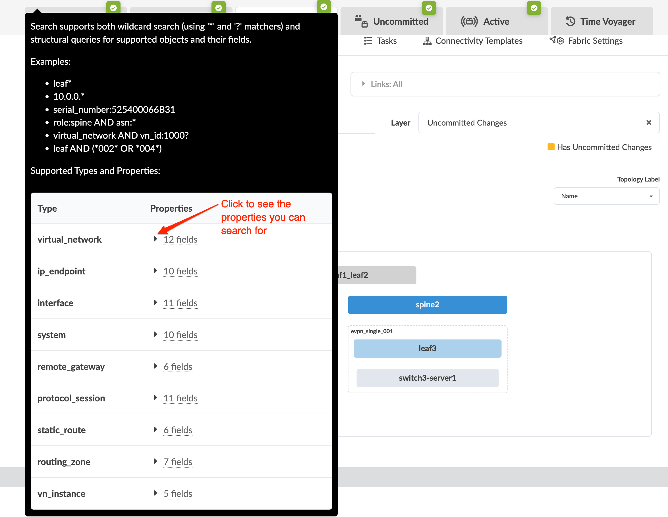Open the Topology Label Name dropdown

pos(606,196)
